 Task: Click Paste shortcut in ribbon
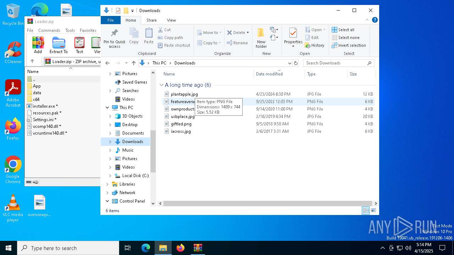(174, 45)
